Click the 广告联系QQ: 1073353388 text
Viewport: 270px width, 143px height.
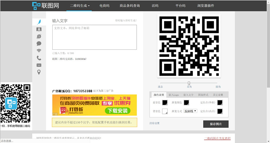click(x=72, y=91)
